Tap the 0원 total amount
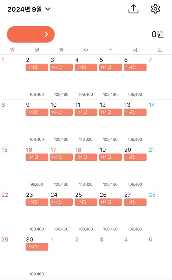 click(157, 34)
